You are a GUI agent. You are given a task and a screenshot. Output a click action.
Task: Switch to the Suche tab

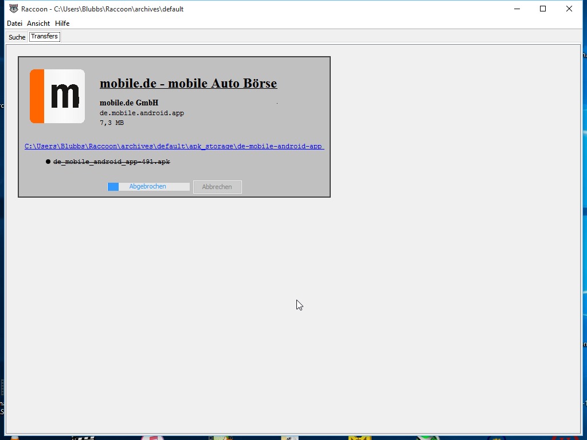click(x=17, y=37)
